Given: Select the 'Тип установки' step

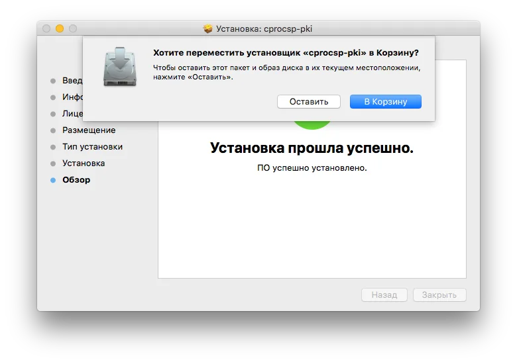Looking at the screenshot, I should [x=92, y=147].
